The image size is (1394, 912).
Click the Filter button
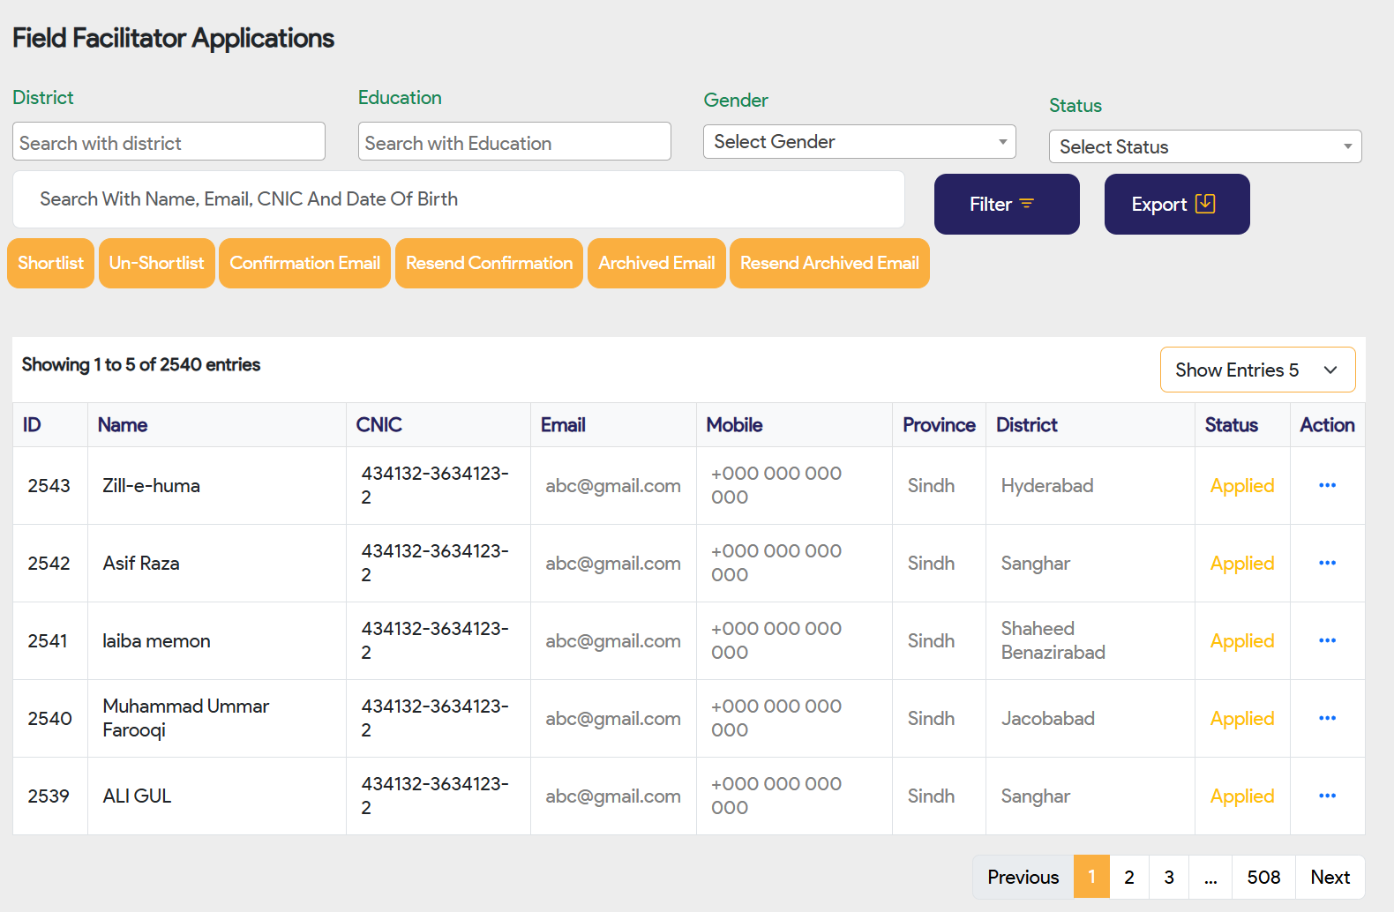pos(1006,205)
